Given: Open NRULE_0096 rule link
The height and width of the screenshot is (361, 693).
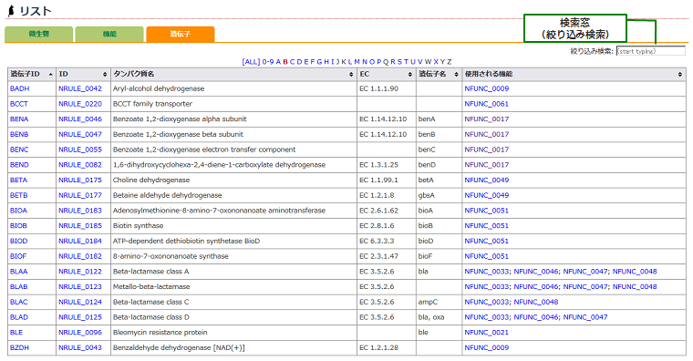Looking at the screenshot, I should pos(80,332).
